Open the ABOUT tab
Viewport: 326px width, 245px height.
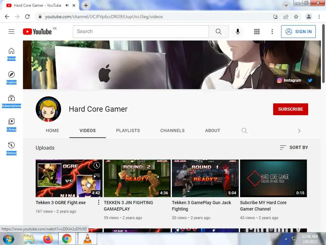212,130
